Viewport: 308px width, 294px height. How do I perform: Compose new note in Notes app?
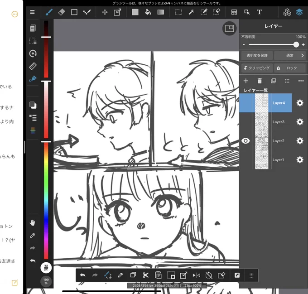point(15,283)
